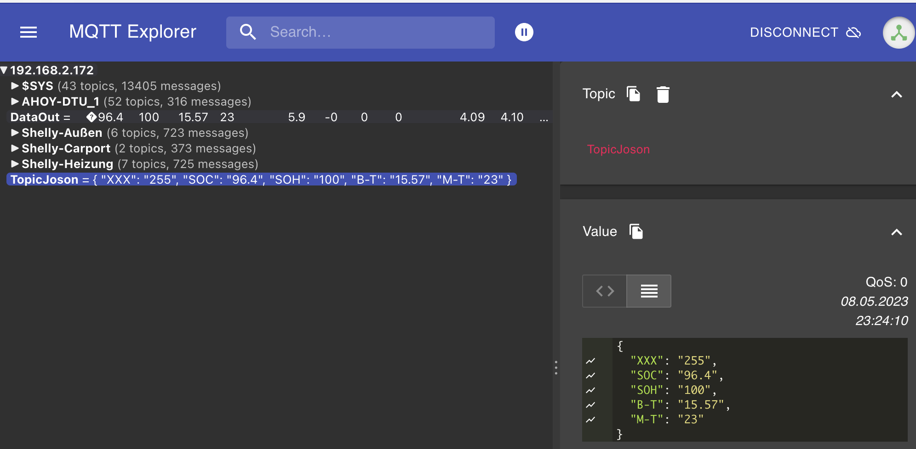Image resolution: width=916 pixels, height=449 pixels.
Task: Show M-T value history chart
Action: coord(591,420)
